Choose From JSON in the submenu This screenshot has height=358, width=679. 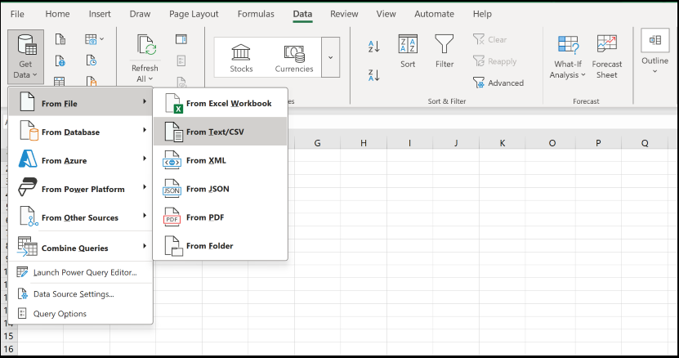click(220, 189)
